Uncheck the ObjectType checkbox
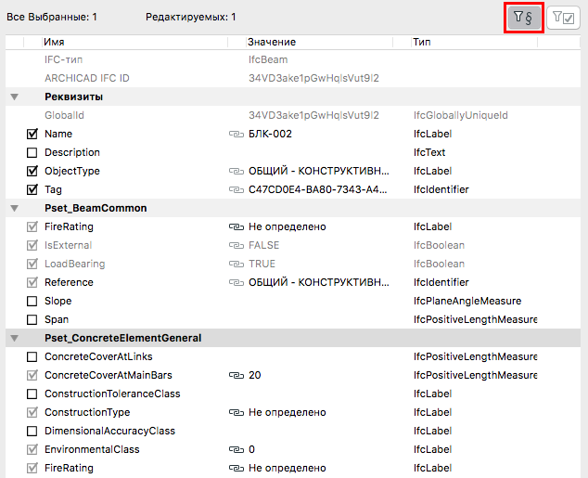The height and width of the screenshot is (478, 588). coord(32,171)
